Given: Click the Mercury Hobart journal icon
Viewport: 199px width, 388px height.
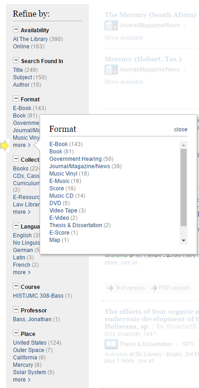Looking at the screenshot, I should [111, 70].
